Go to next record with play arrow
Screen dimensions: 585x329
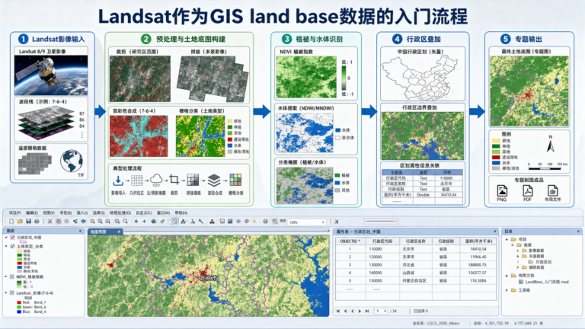point(360,311)
